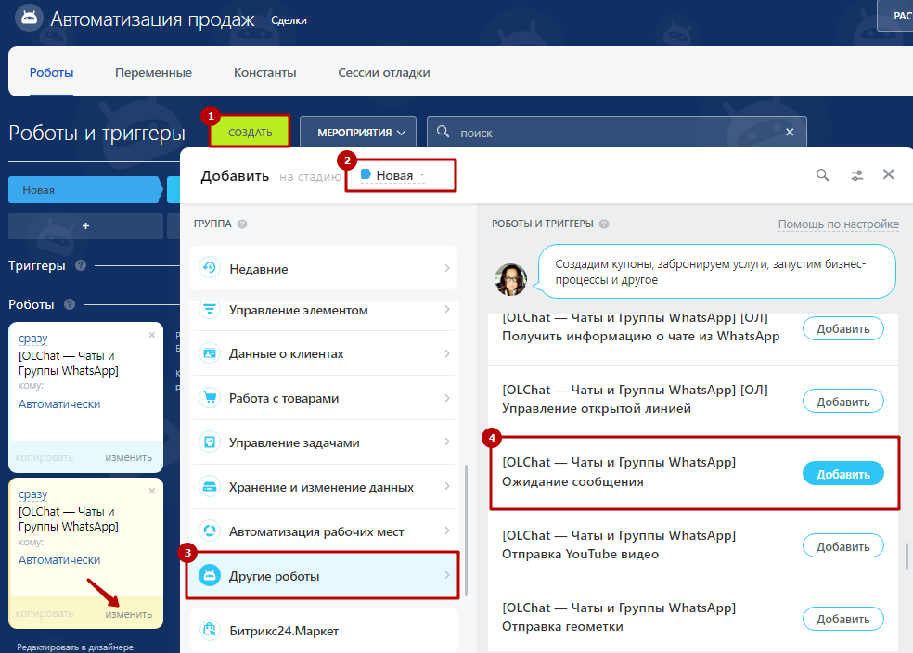This screenshot has width=913, height=653.
Task: Remove first robot card with its X
Action: pyautogui.click(x=152, y=335)
